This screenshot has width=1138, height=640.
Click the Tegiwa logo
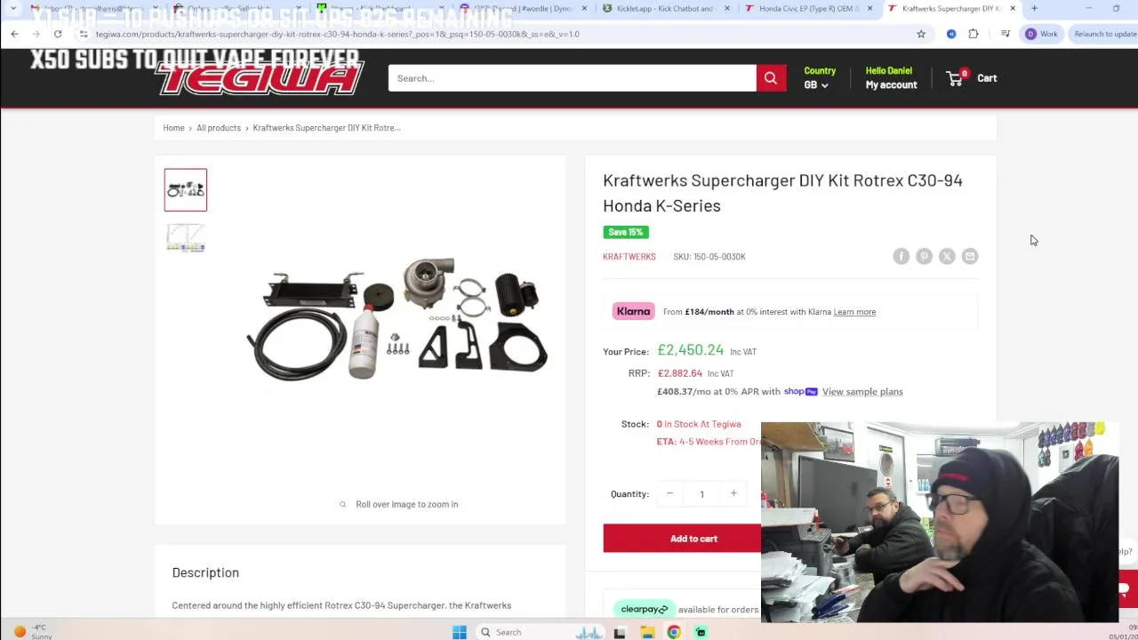[260, 76]
